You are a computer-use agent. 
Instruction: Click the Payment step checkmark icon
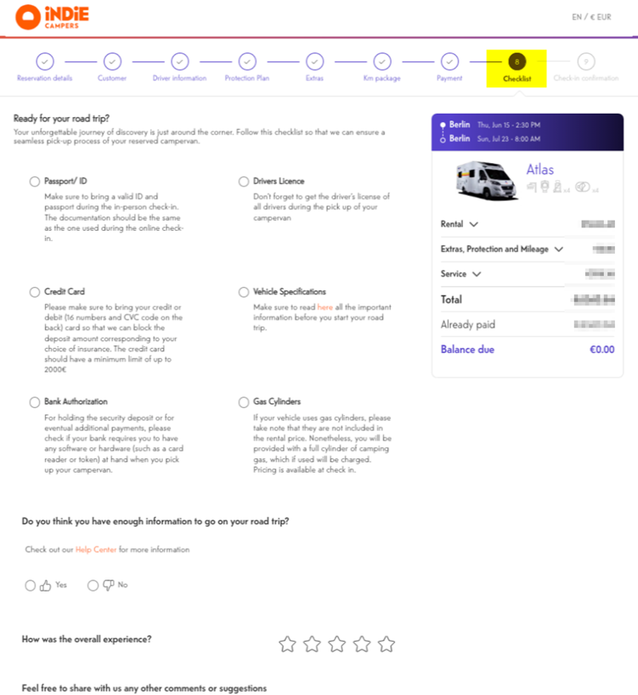point(449,61)
